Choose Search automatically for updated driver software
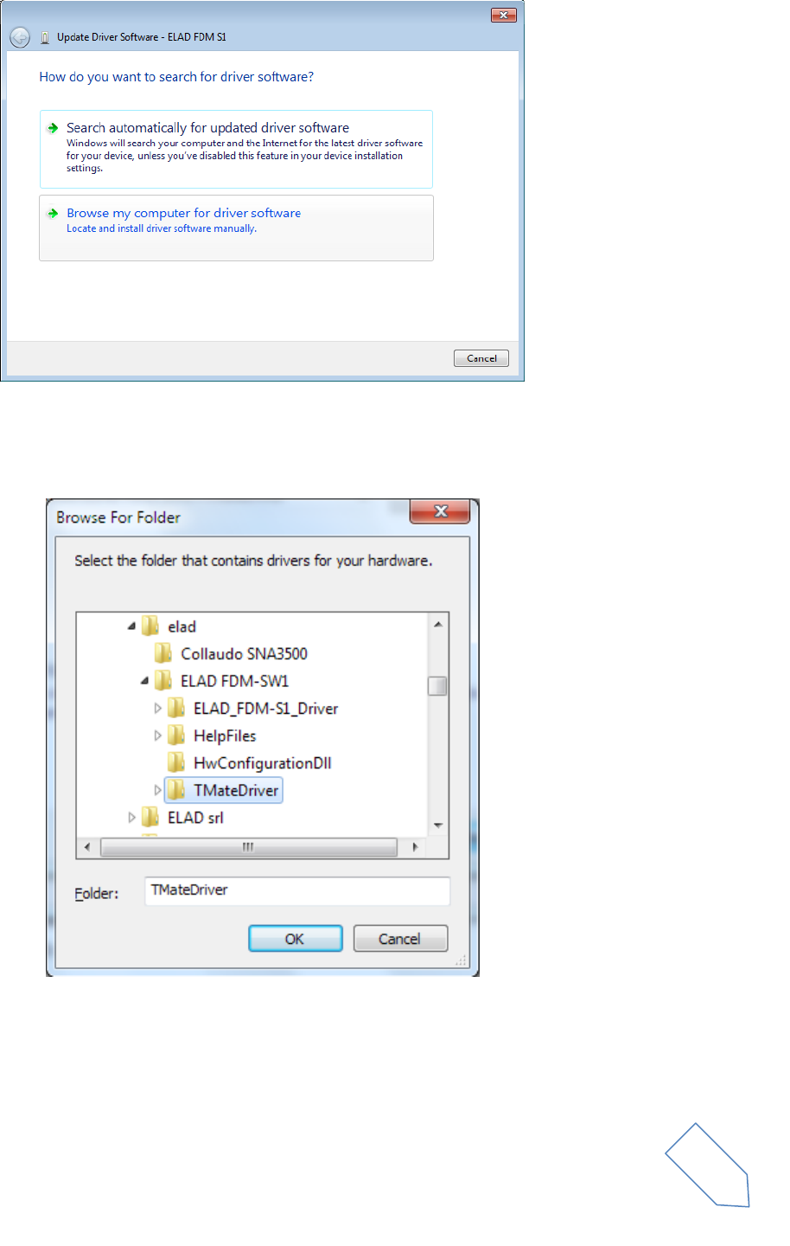 click(x=236, y=149)
